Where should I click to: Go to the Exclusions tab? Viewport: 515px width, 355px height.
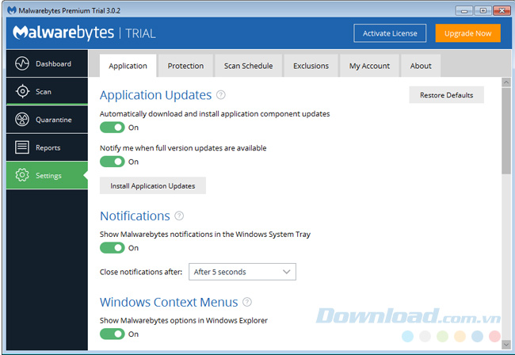(x=311, y=66)
